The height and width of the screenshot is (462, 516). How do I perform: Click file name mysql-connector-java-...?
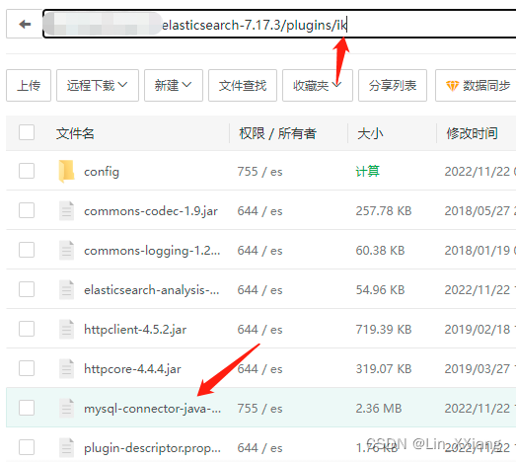152,409
